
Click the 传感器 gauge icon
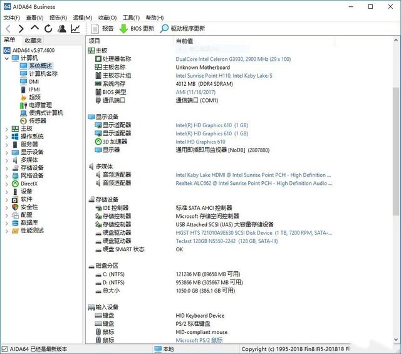pos(24,121)
